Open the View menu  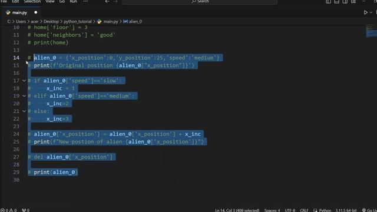(50, 1)
